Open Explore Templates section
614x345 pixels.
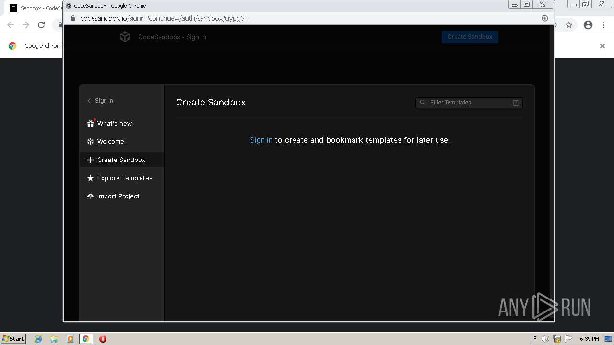122,178
